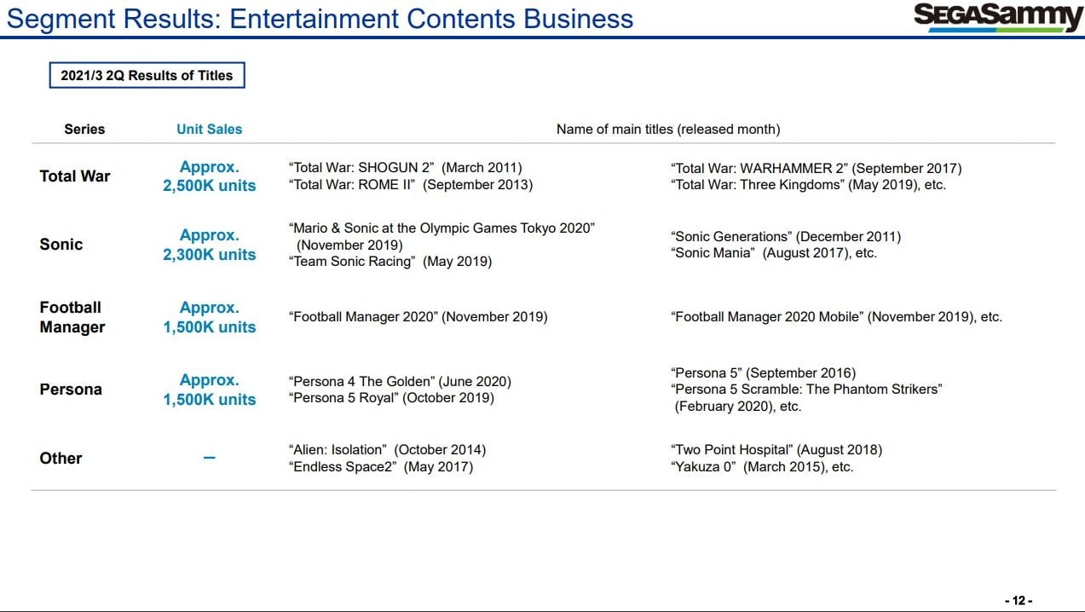Click 'Approx. 1,500K units' for Football Manager
The image size is (1085, 612).
coord(210,317)
